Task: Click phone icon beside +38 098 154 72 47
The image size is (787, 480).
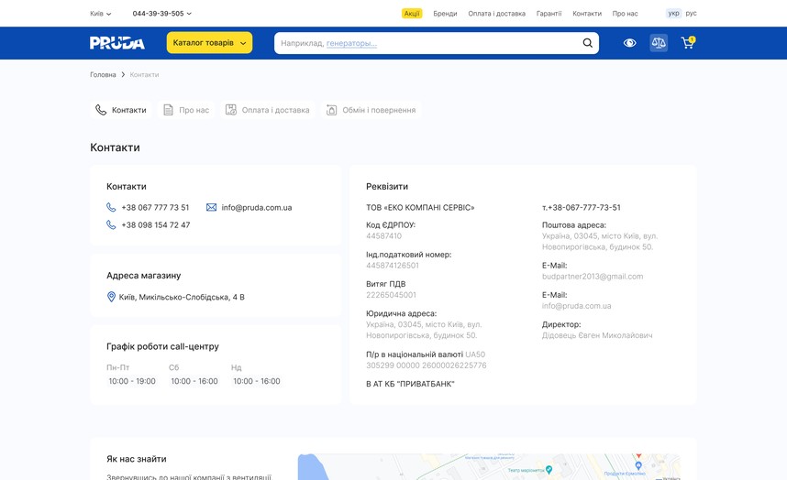Action: click(x=111, y=224)
